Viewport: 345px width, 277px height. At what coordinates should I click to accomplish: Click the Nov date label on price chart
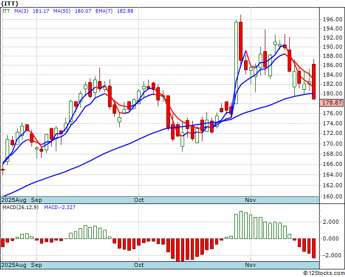point(251,200)
